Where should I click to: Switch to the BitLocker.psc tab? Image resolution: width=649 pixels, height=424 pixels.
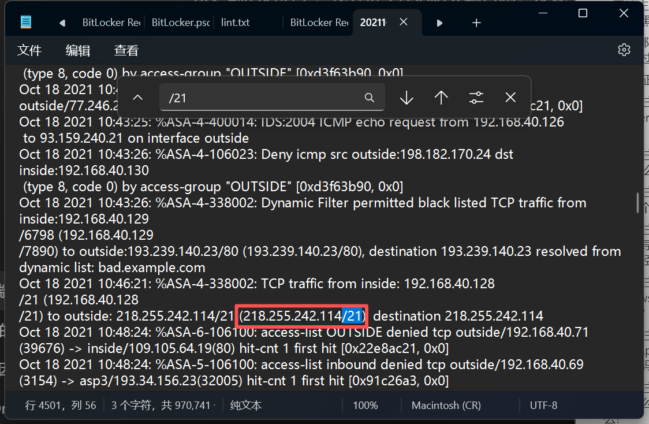pos(180,23)
